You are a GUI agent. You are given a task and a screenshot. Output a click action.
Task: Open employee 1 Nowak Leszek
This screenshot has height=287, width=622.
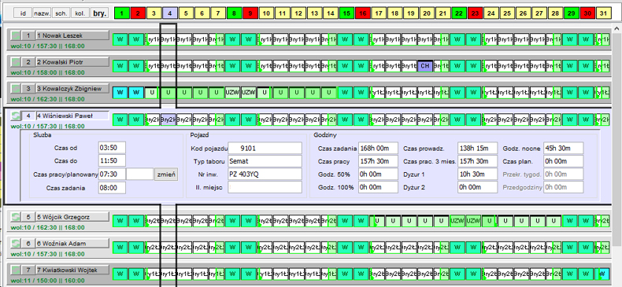(72, 35)
